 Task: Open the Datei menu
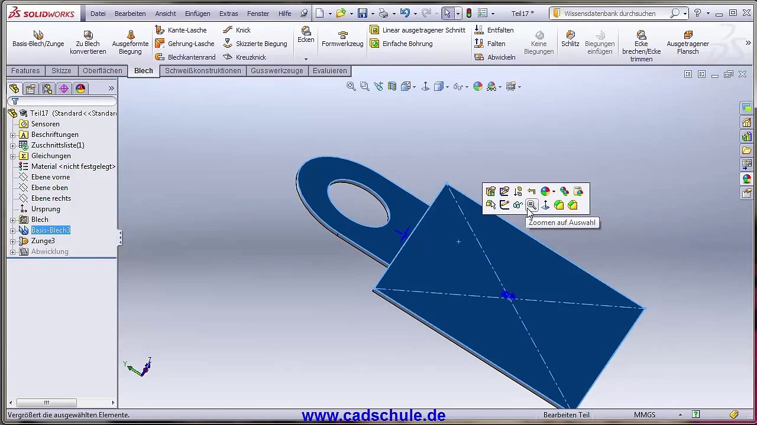(98, 14)
